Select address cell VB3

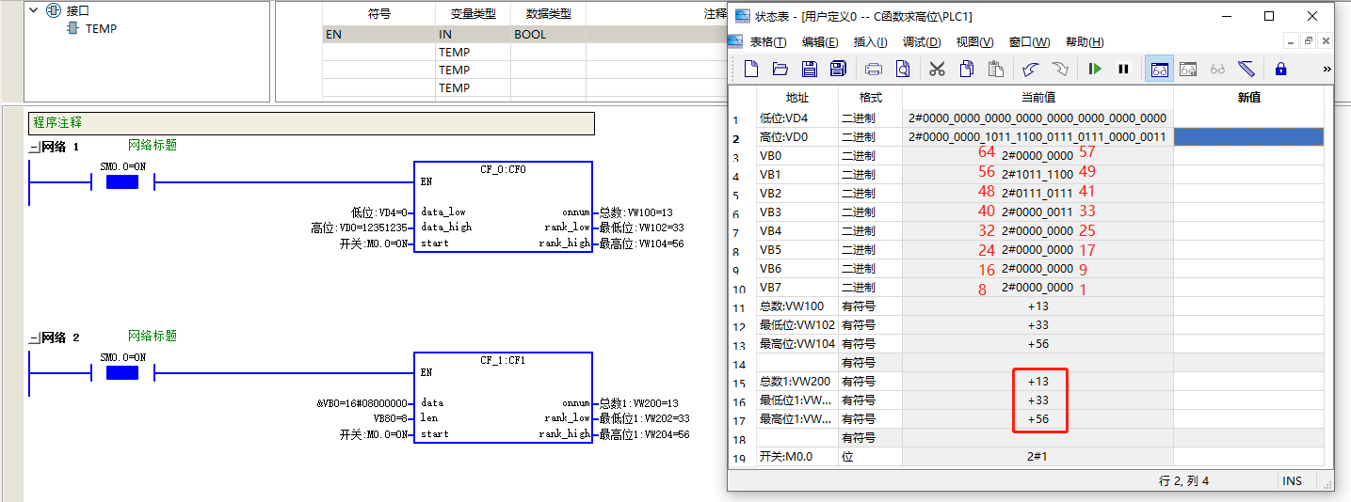coord(797,212)
